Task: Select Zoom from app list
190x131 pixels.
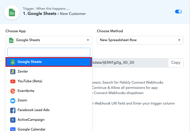Action: click(49, 100)
